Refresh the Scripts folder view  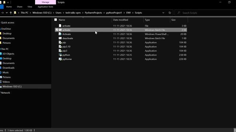[x=170, y=13]
